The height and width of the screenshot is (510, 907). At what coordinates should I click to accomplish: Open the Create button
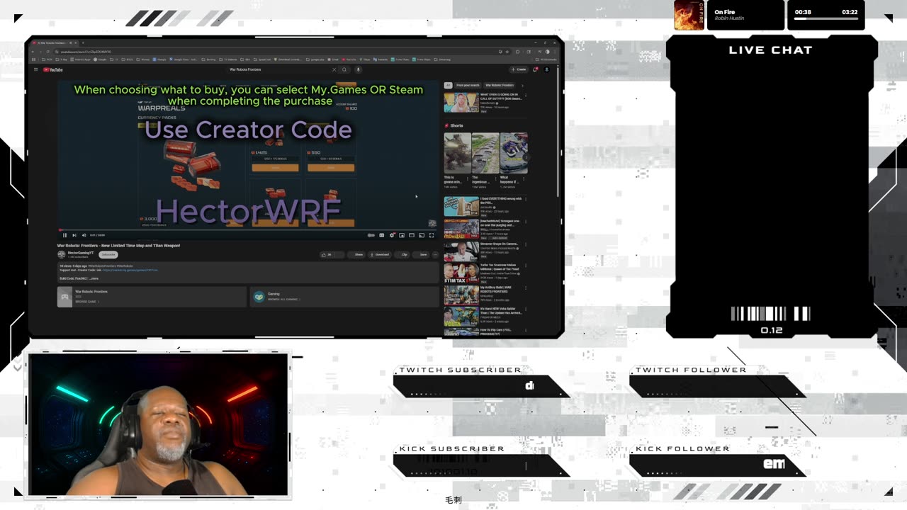pos(518,69)
